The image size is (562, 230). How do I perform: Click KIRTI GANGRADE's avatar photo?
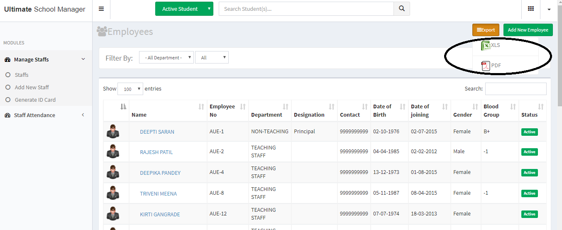pos(113,214)
